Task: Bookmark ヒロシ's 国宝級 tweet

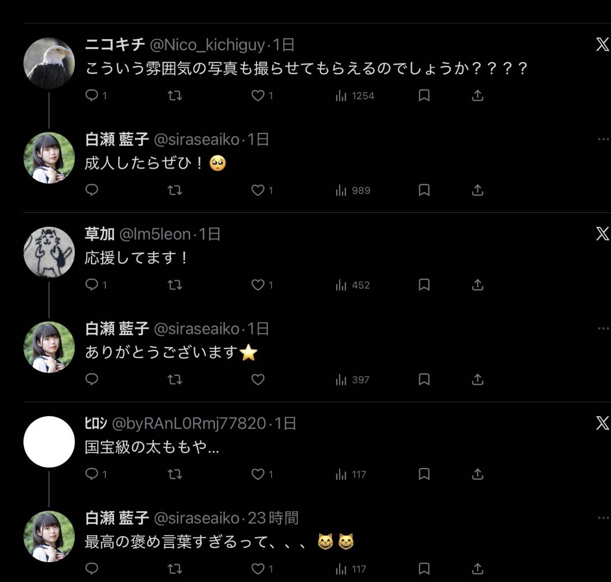Action: click(x=424, y=475)
